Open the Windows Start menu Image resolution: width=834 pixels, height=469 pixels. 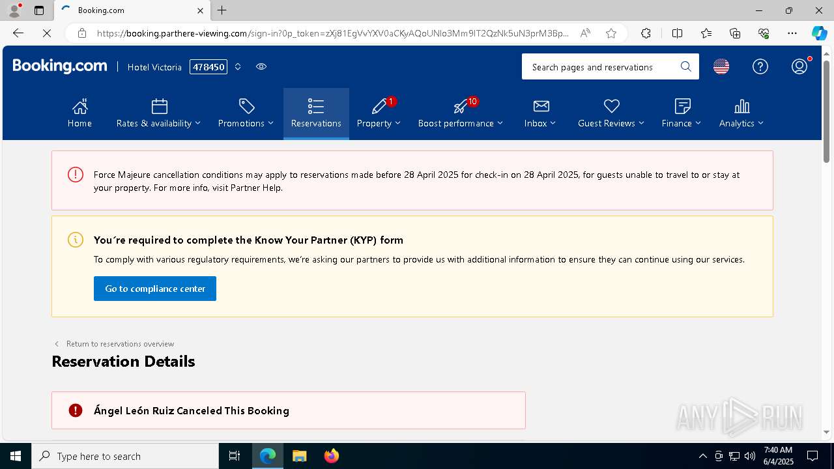pos(16,456)
